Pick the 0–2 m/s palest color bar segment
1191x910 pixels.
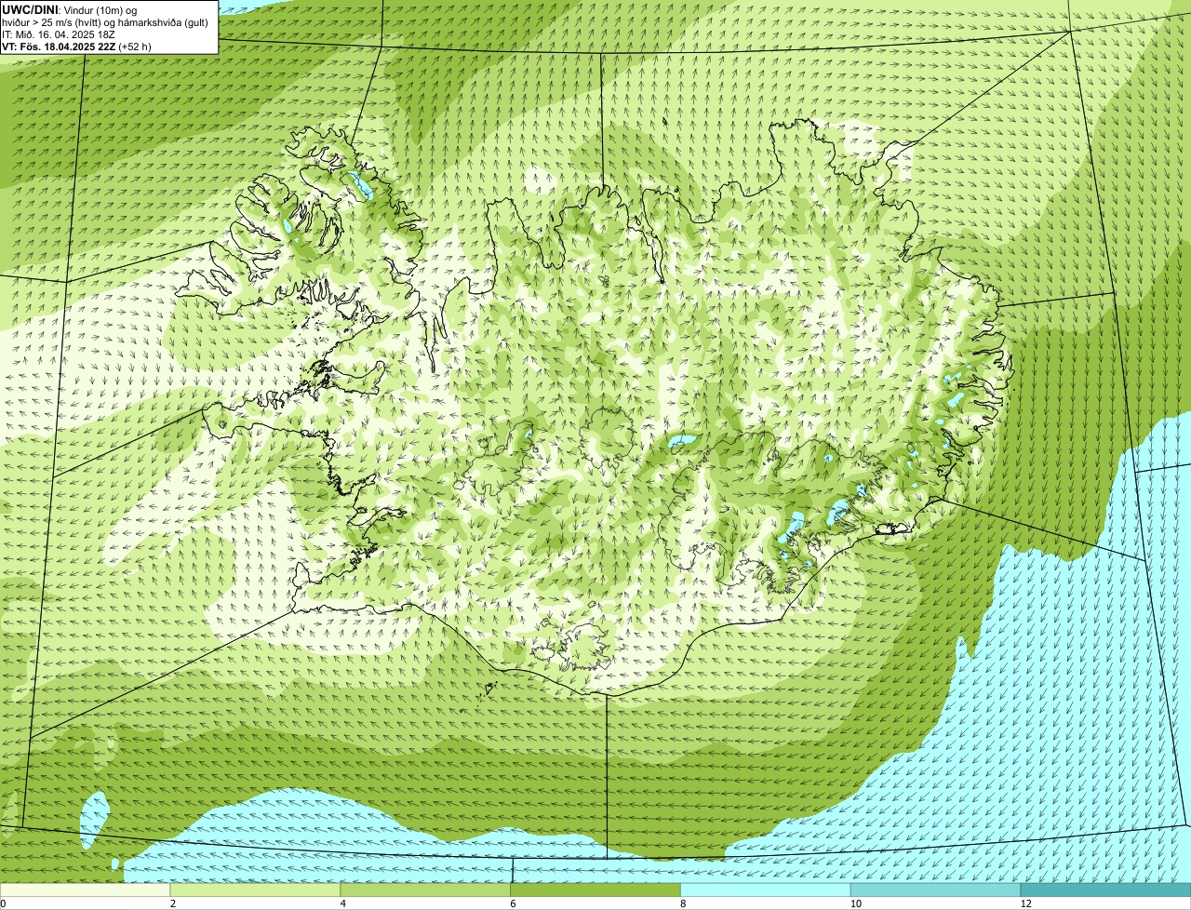pyautogui.click(x=86, y=890)
